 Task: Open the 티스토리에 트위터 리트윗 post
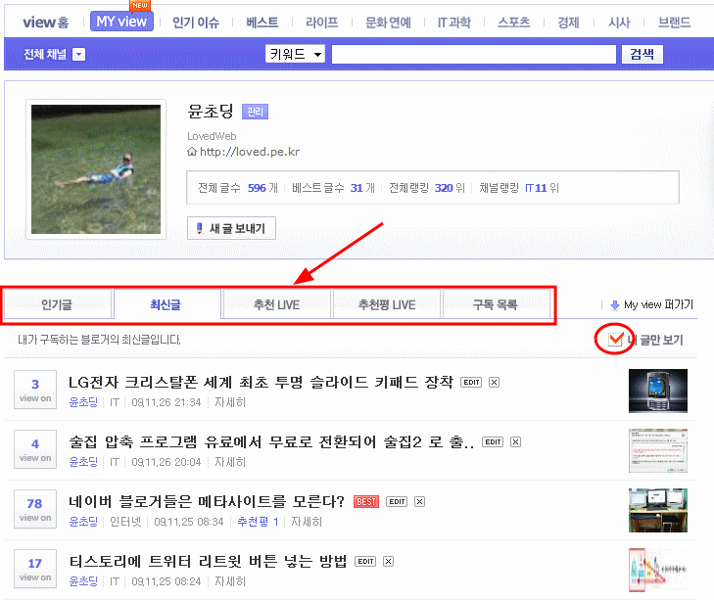208,561
